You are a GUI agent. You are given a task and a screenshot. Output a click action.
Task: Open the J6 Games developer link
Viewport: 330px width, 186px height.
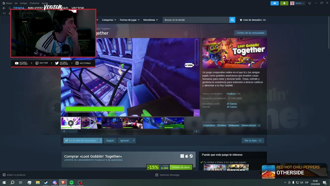[232, 104]
